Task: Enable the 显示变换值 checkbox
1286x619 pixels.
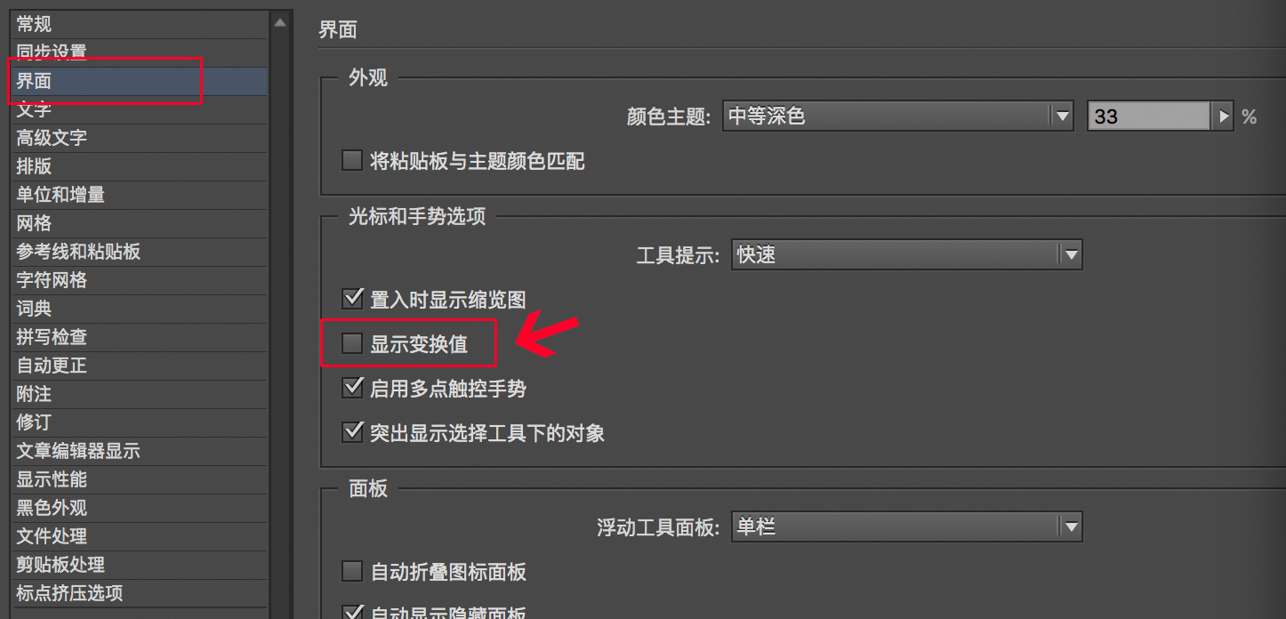Action: pos(352,343)
